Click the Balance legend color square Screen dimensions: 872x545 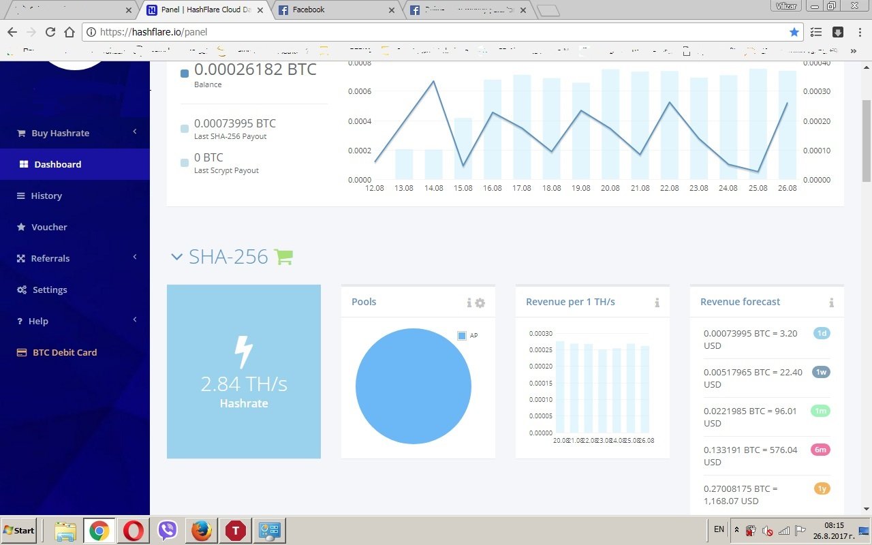click(185, 74)
